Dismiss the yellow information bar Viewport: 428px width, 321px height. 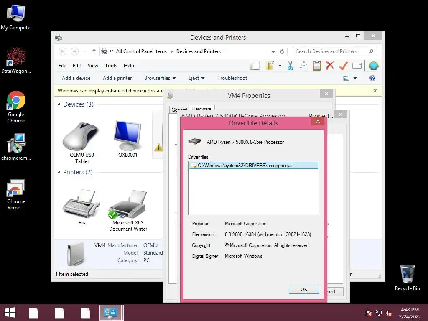pos(375,91)
